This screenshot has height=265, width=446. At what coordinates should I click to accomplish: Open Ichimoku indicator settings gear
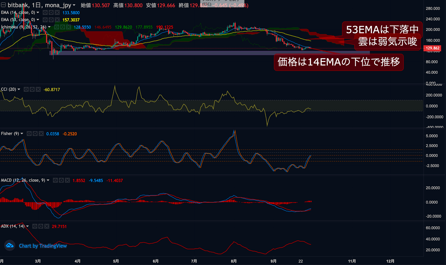pyautogui.click(x=62, y=27)
